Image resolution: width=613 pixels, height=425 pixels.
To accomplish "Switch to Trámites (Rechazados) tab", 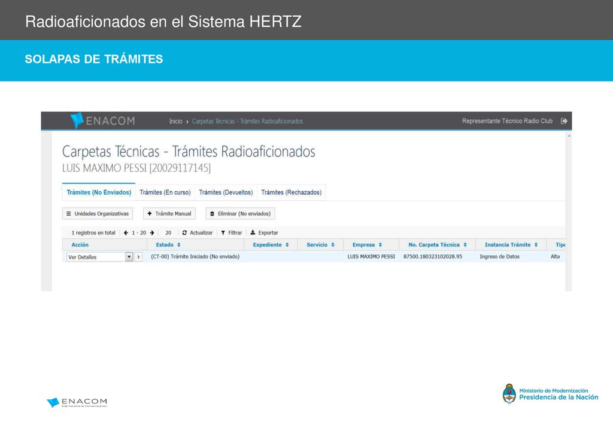I will pyautogui.click(x=292, y=192).
